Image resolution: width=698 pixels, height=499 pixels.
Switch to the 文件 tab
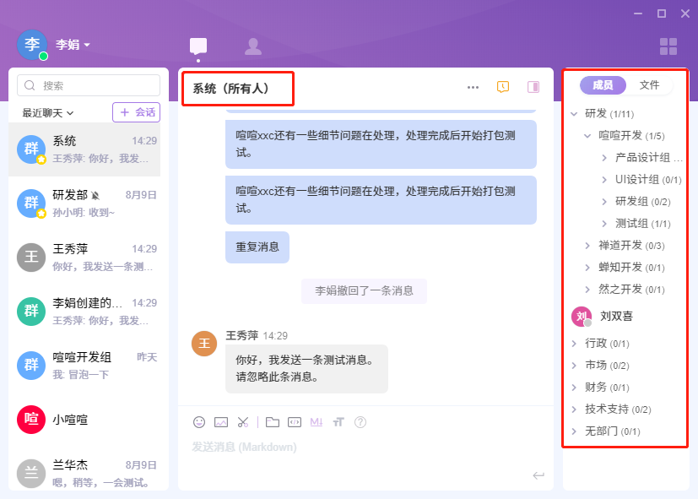click(649, 85)
